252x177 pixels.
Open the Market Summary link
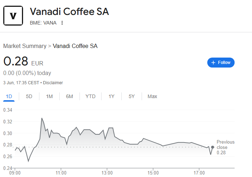[25, 46]
